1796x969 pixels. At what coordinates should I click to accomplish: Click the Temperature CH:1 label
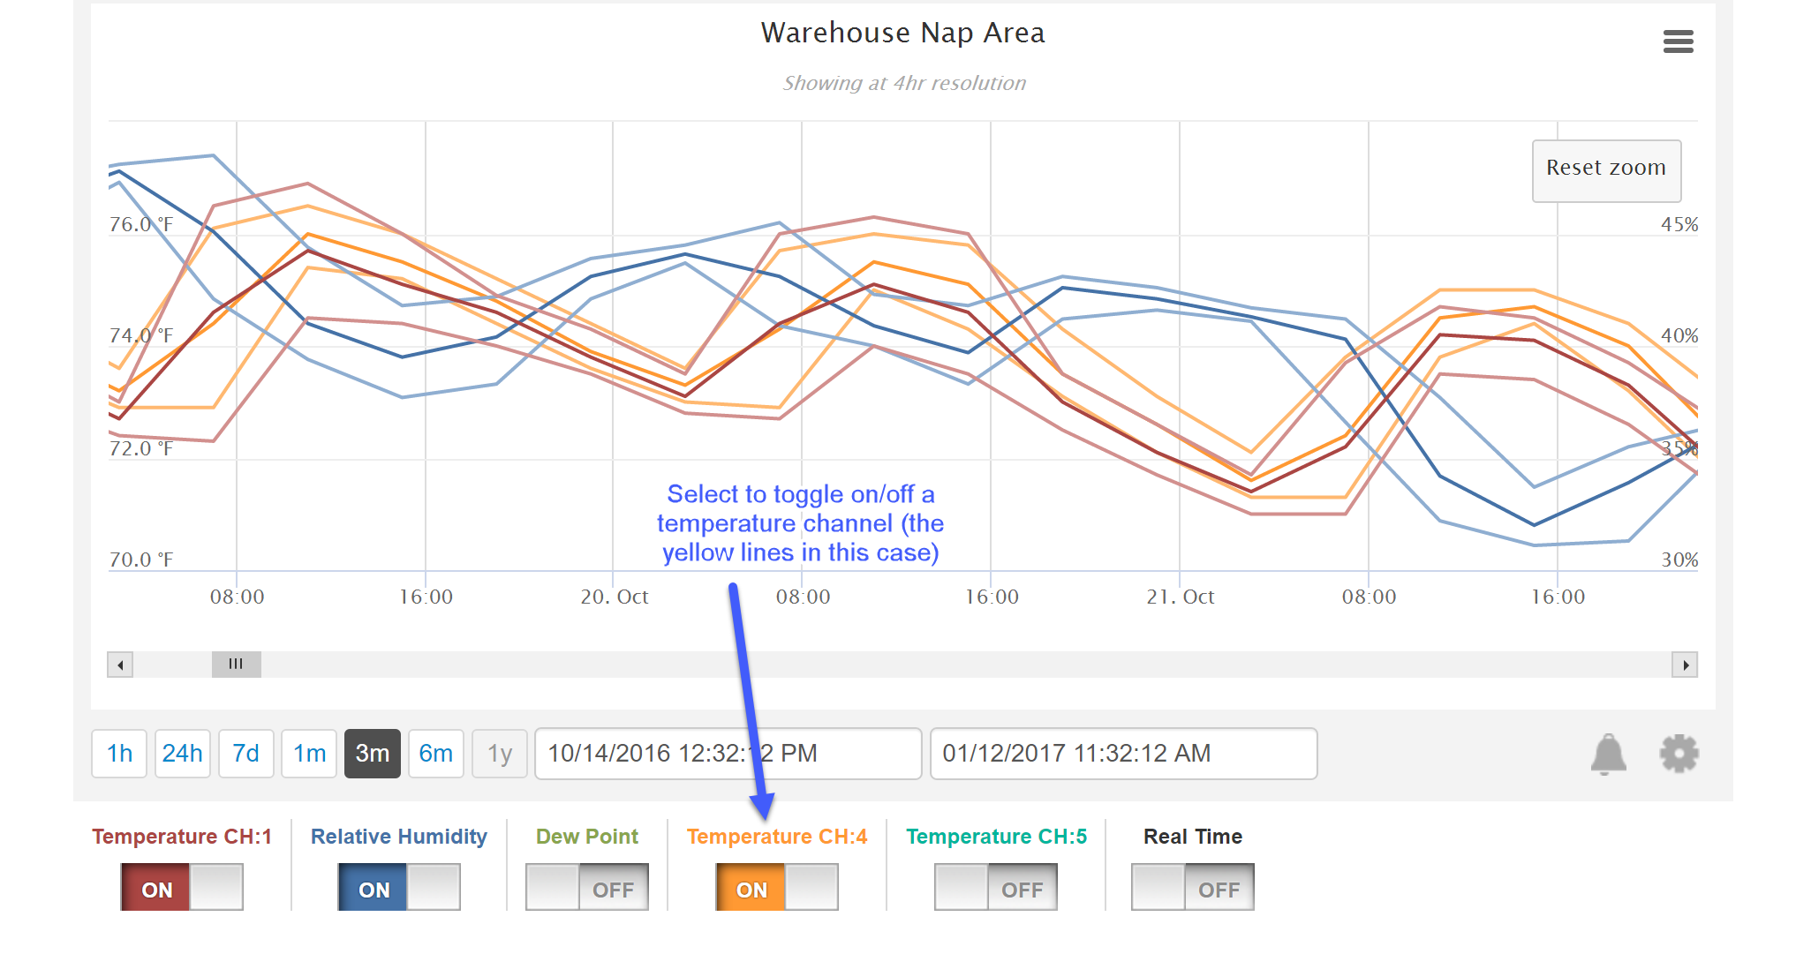tap(182, 837)
